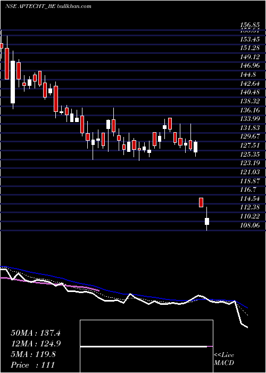Screen dimensions: 266x373
Task: Pick the 118.87 price level label
Action: pyautogui.click(x=250, y=181)
